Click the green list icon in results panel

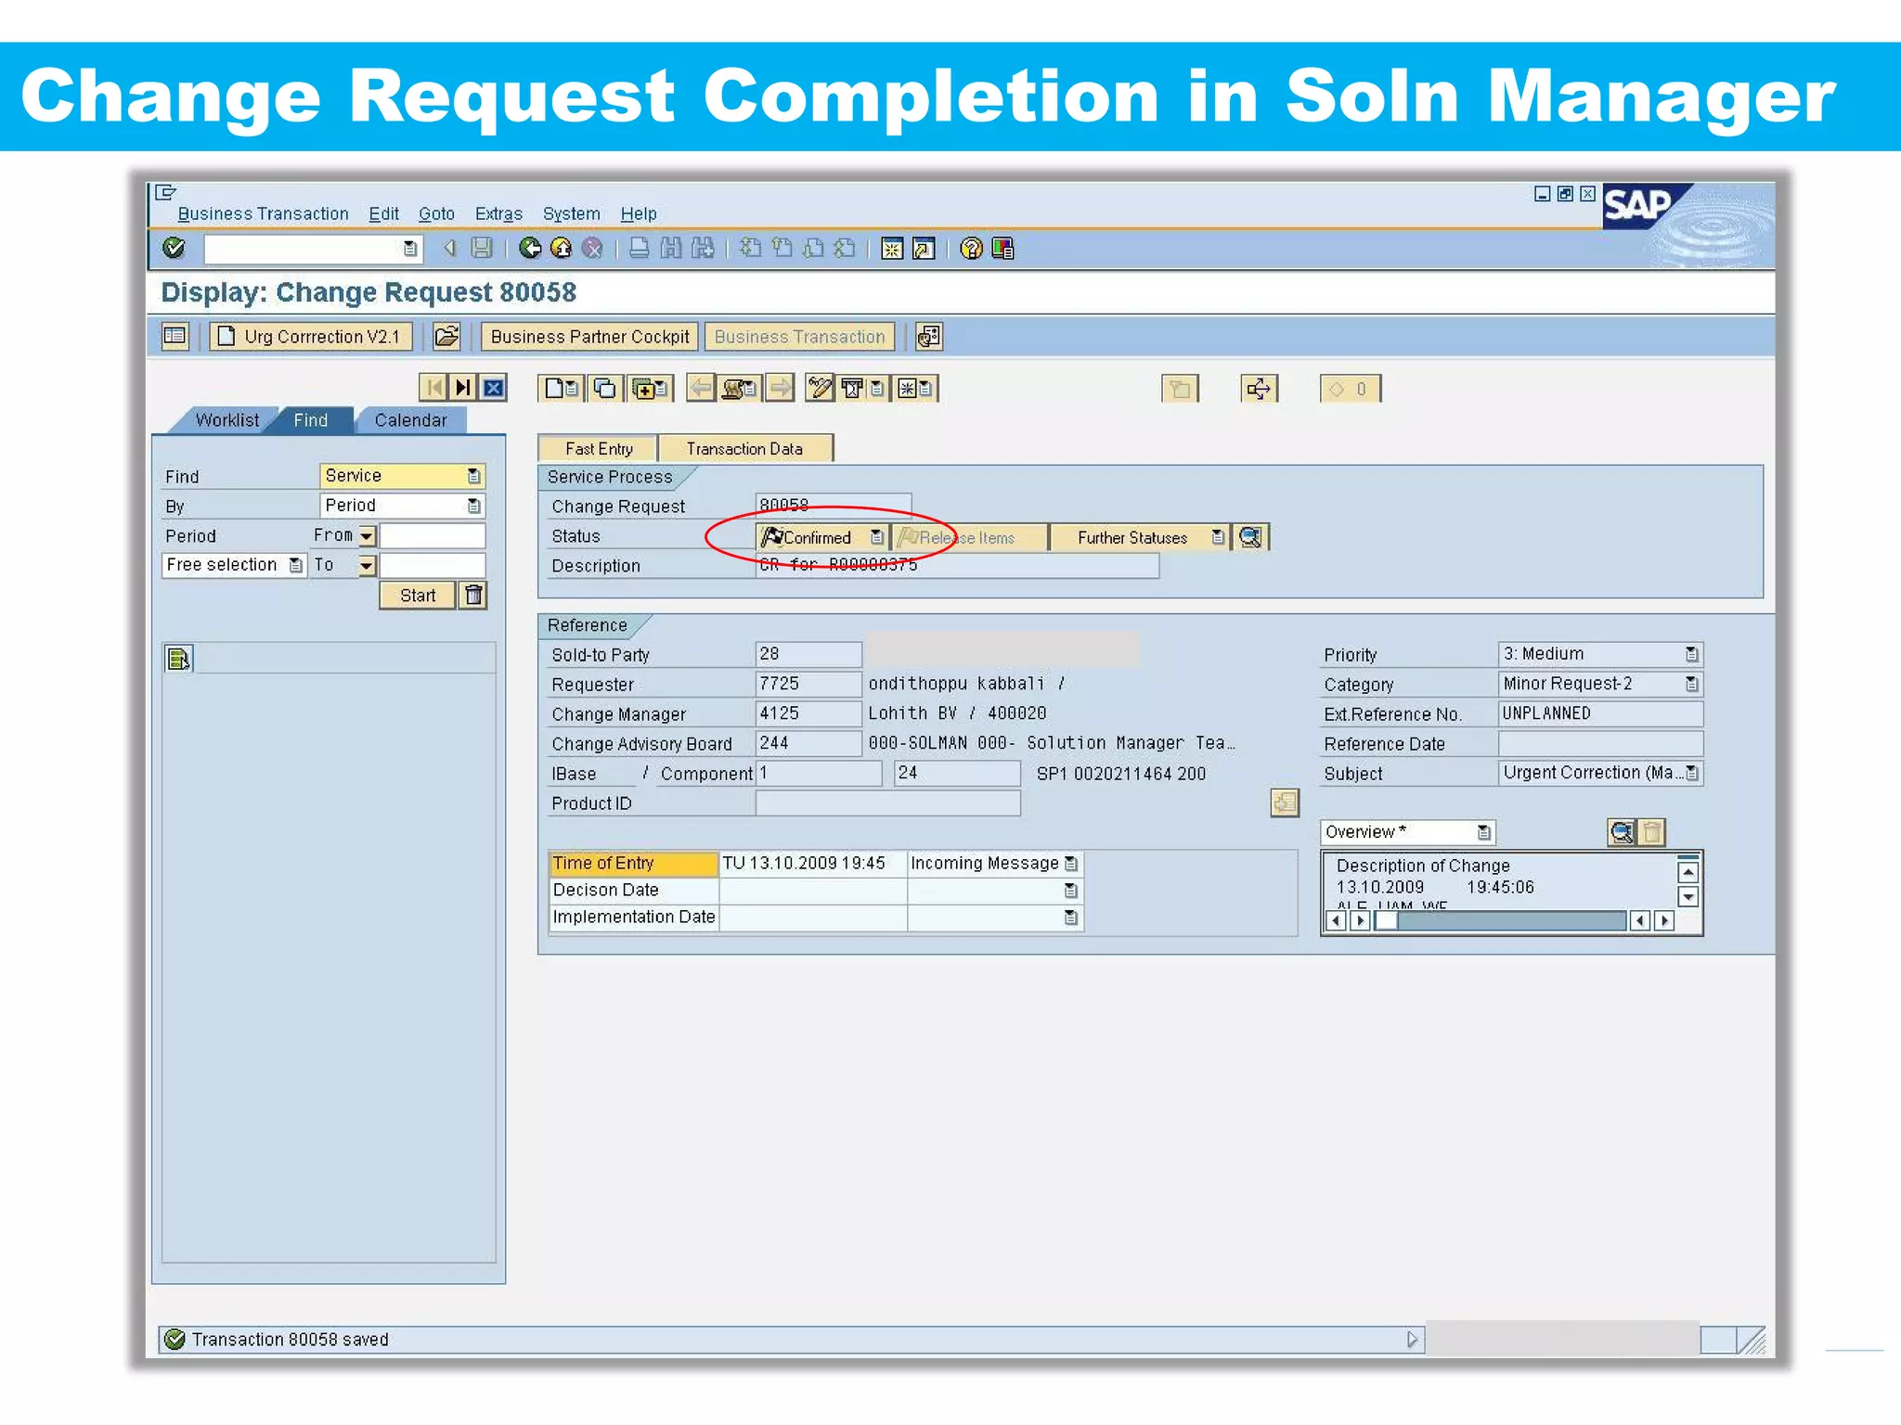tap(178, 659)
